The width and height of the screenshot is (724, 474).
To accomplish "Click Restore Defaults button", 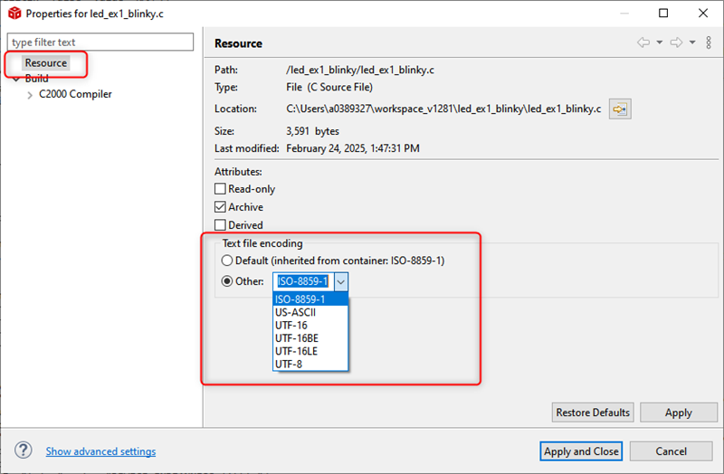I will (593, 412).
